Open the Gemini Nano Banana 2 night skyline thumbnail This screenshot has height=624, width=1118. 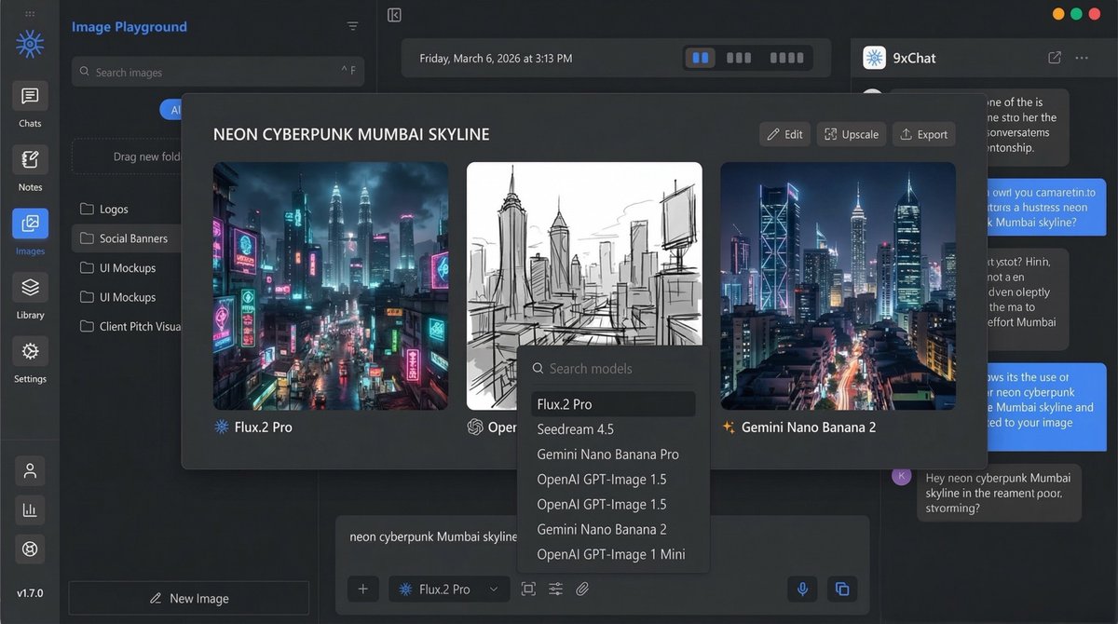click(x=838, y=286)
